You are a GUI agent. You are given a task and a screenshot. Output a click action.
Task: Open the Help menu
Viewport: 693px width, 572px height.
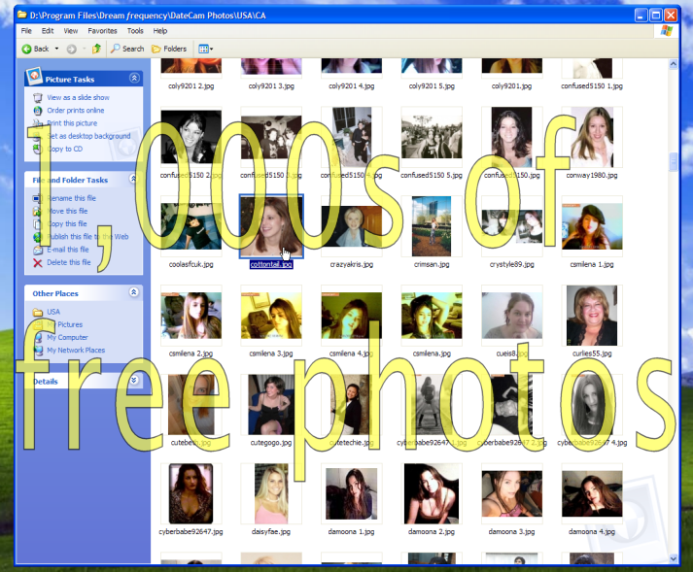tap(160, 31)
